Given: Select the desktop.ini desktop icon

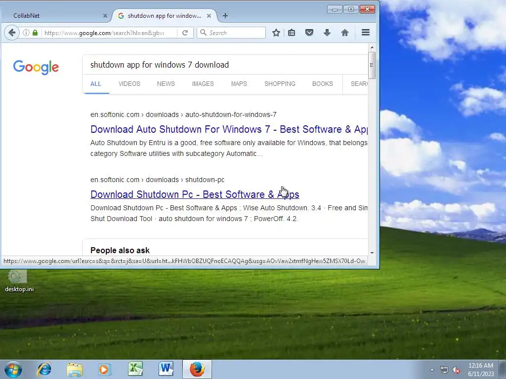Looking at the screenshot, I should coord(19,281).
